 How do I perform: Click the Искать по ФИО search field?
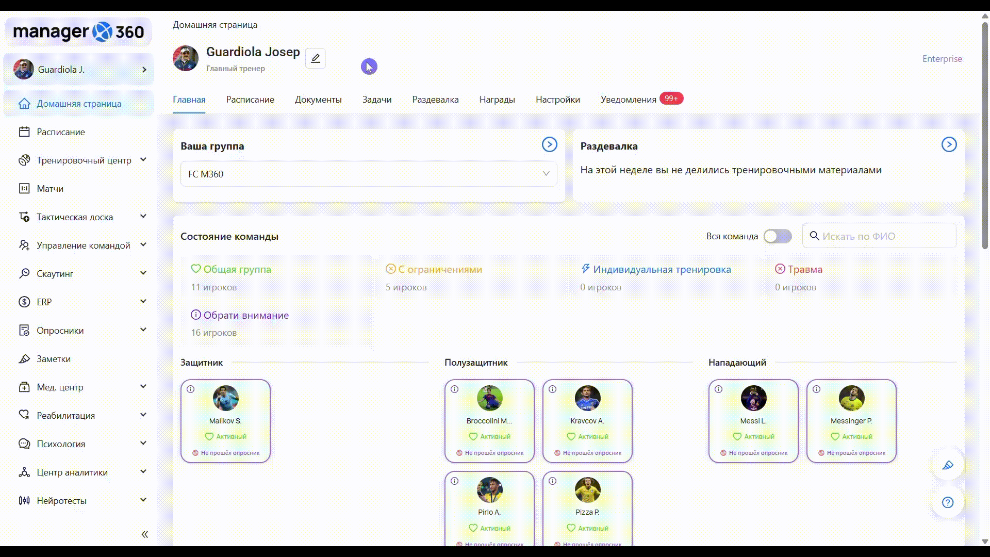coord(885,236)
